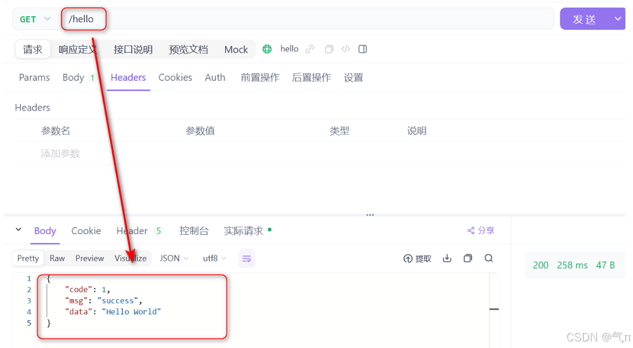Viewport: 633px width, 348px height.
Task: Open the utf8 encoding dropdown
Action: pyautogui.click(x=214, y=258)
